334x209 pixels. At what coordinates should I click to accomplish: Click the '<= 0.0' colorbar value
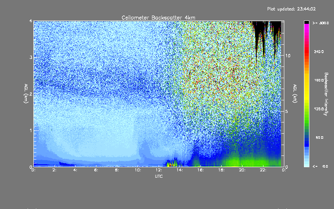click(x=320, y=166)
